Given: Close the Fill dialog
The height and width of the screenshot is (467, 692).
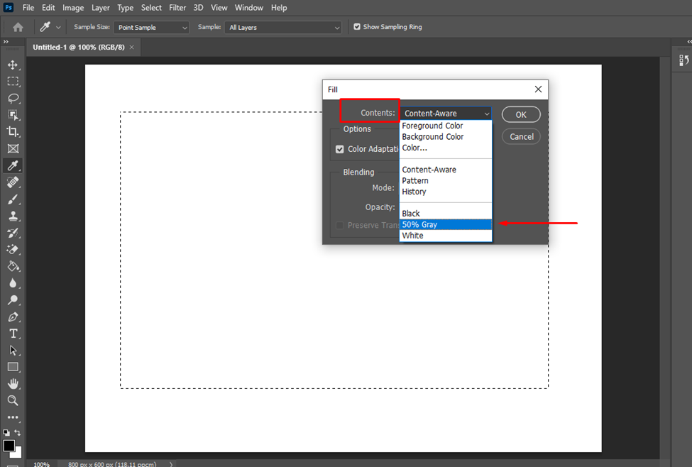Looking at the screenshot, I should pyautogui.click(x=538, y=89).
